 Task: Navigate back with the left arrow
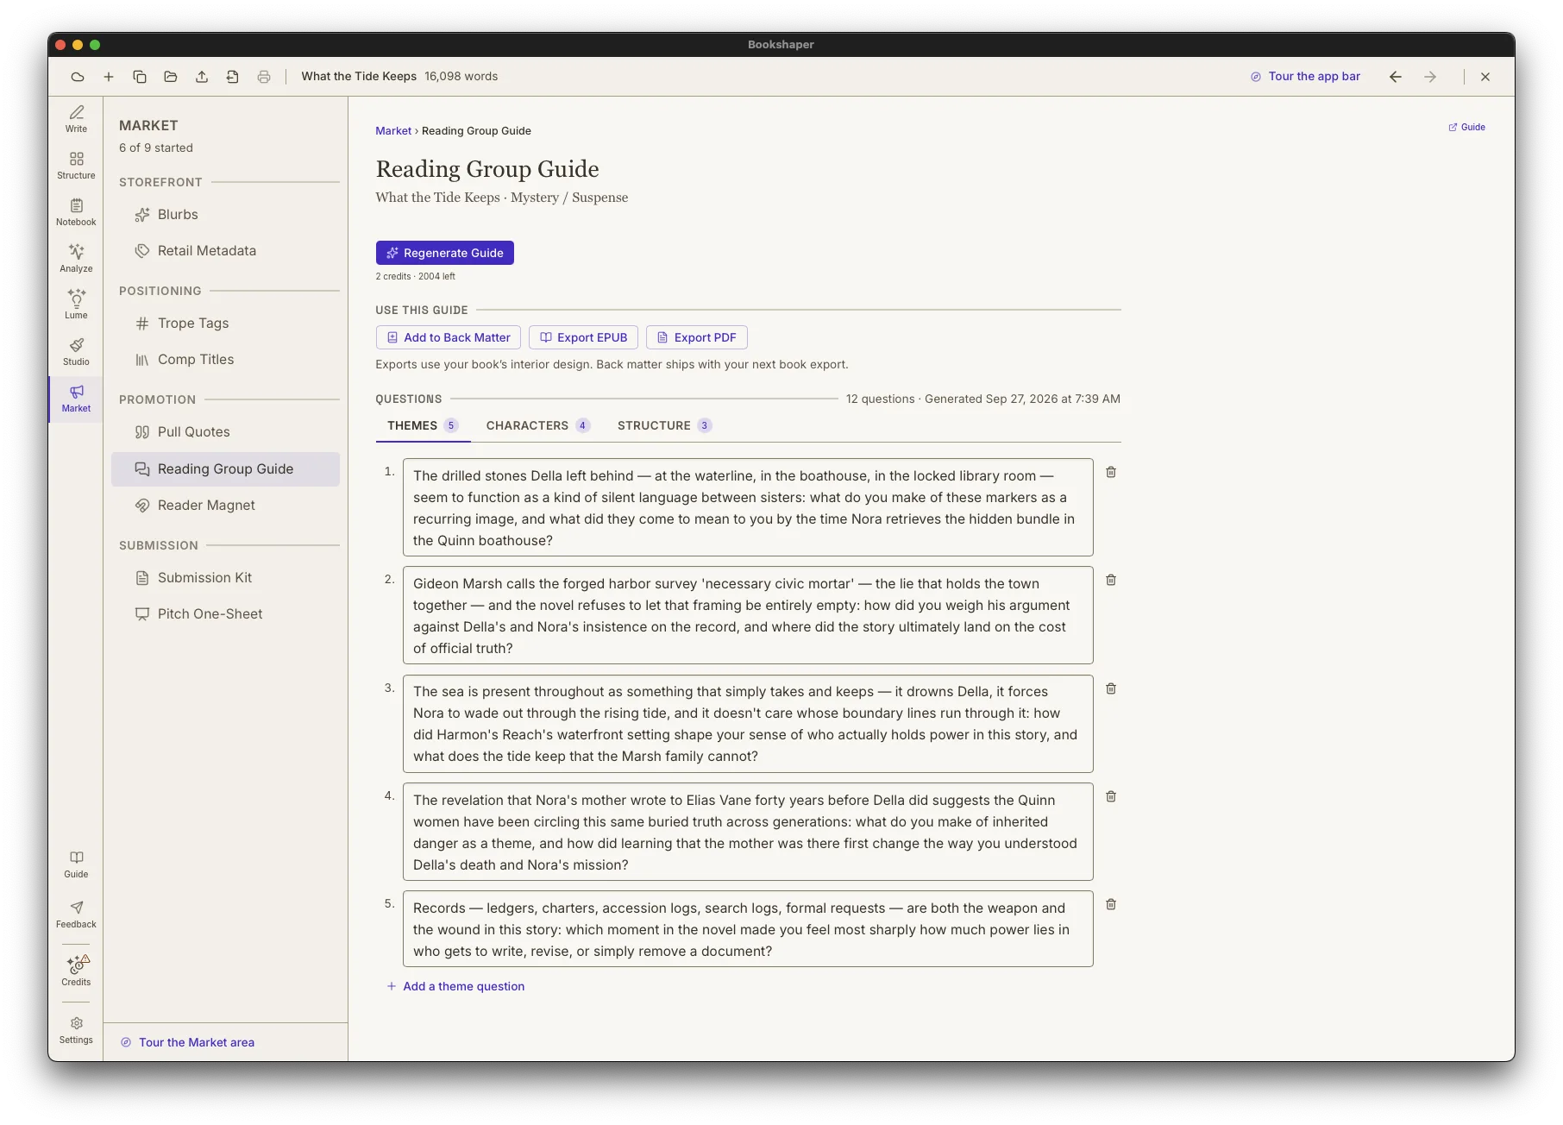click(x=1396, y=77)
